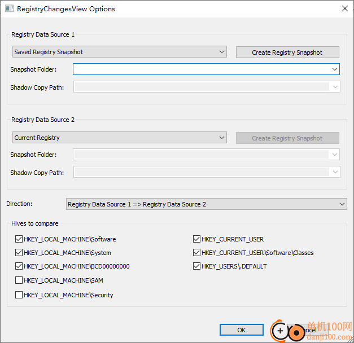The image size is (354, 343).
Task: Open the Source 1 type dropdown showing Saved Registry Snapshot
Action: (x=120, y=52)
